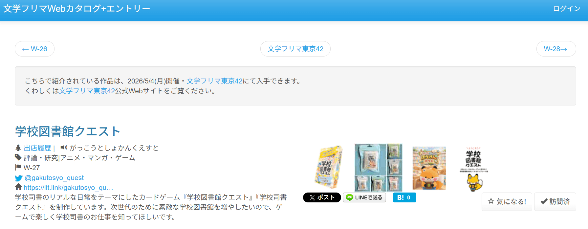
Task: Click the tree icon next to 出店履歴
Action: point(18,148)
